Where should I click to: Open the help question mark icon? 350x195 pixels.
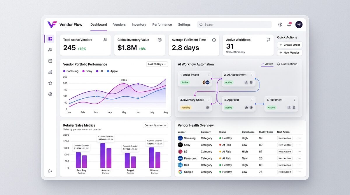click(x=280, y=24)
